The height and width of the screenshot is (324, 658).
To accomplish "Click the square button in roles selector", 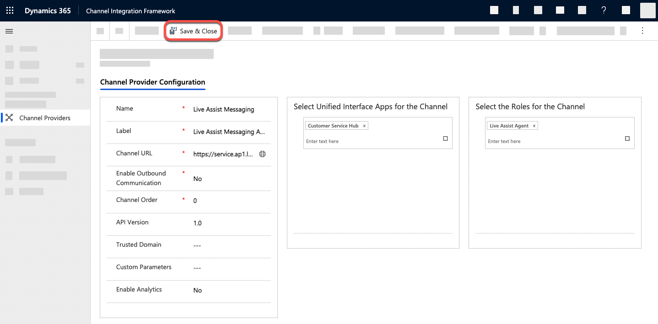I will (627, 138).
